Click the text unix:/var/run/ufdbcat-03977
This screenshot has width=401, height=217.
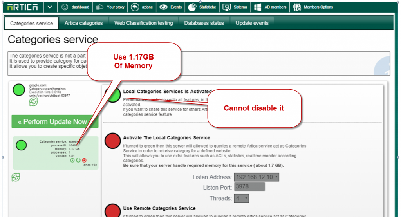49,96
